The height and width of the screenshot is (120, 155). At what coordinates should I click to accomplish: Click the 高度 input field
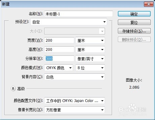(x=59, y=49)
